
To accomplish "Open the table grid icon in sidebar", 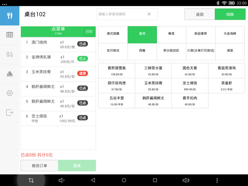I will [9, 35].
